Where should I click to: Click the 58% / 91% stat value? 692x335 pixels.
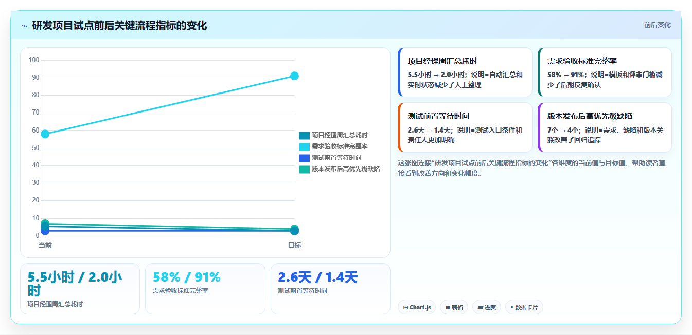point(187,277)
